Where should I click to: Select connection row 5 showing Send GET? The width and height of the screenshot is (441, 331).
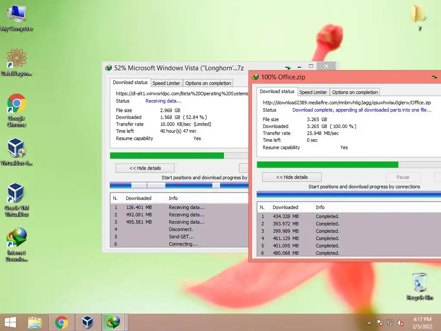179,237
